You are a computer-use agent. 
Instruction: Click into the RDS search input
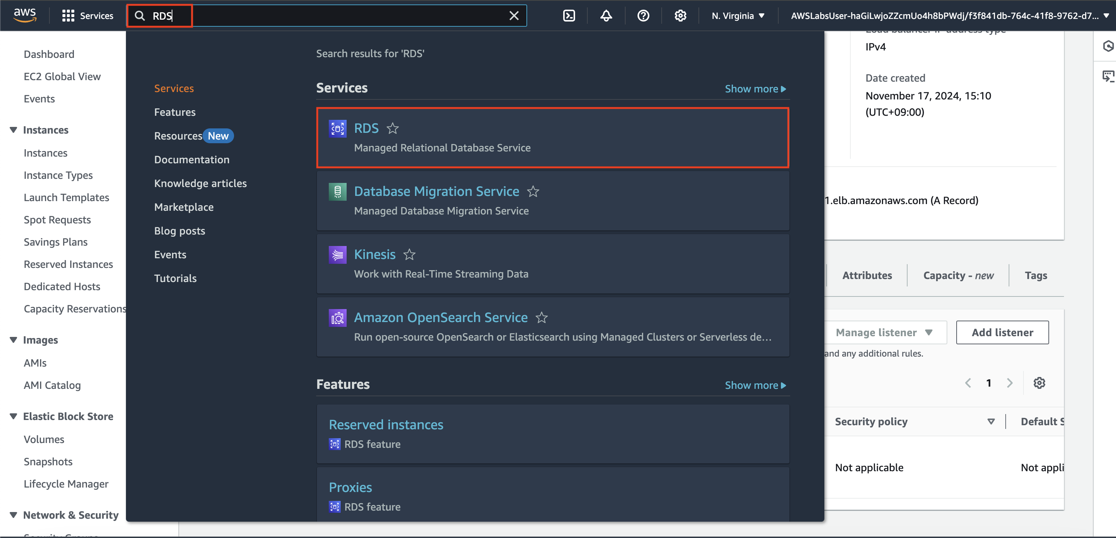[x=327, y=16]
